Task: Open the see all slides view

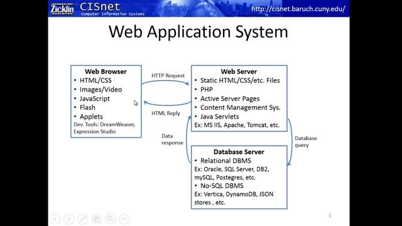Action: tap(96, 219)
